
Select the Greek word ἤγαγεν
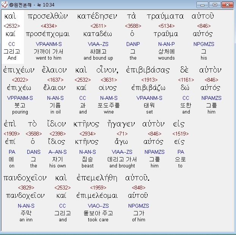(121, 124)
